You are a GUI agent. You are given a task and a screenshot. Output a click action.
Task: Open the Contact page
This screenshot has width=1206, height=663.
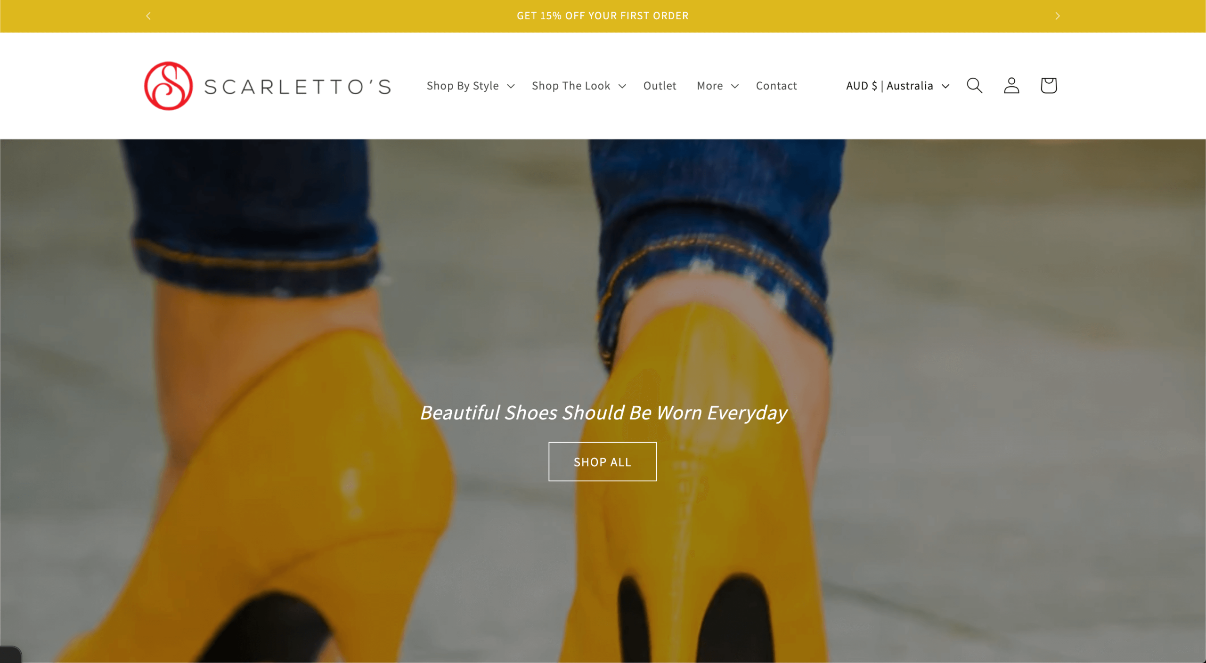776,86
